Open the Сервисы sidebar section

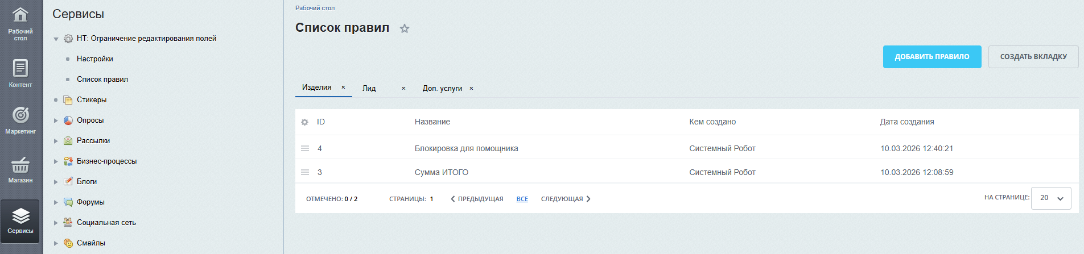[x=20, y=221]
